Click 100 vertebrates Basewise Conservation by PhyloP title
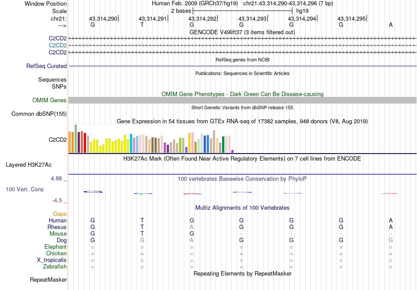This screenshot has width=417, height=290. (x=242, y=179)
